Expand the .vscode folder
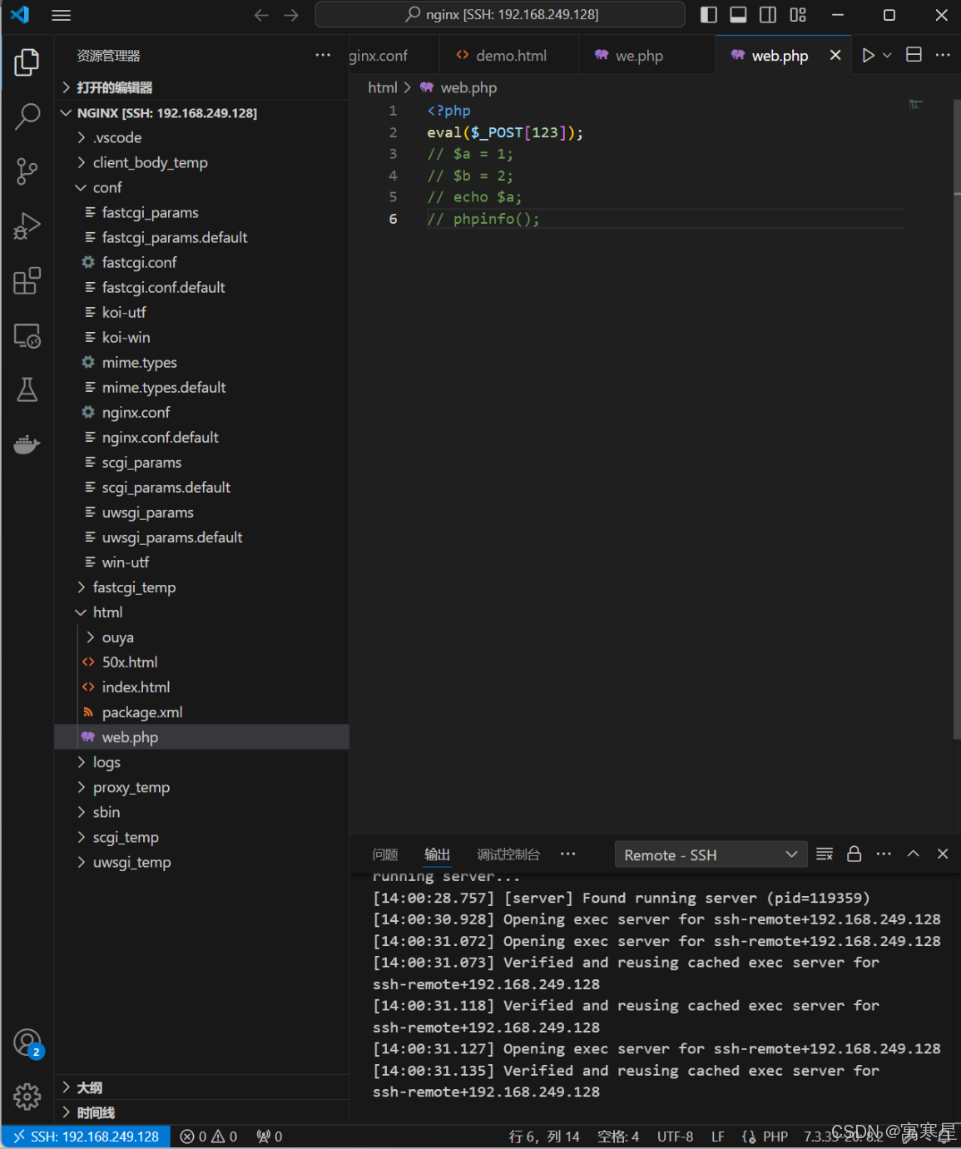The height and width of the screenshot is (1149, 961). [201, 137]
